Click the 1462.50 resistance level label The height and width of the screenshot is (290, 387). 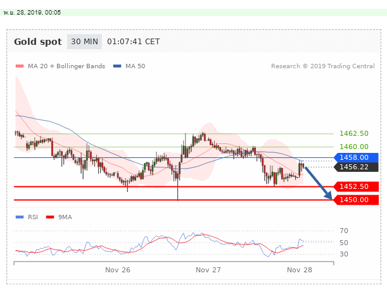point(354,133)
